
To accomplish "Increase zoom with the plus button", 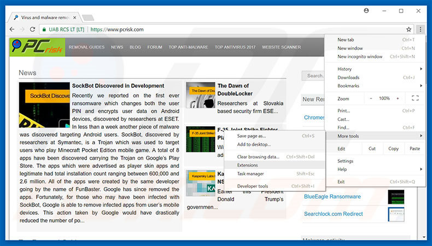I will [398, 98].
